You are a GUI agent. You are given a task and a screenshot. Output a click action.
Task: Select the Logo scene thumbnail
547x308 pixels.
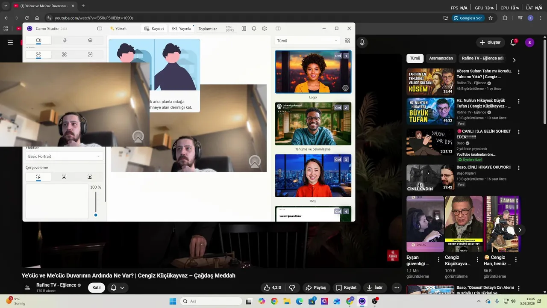tap(313, 72)
